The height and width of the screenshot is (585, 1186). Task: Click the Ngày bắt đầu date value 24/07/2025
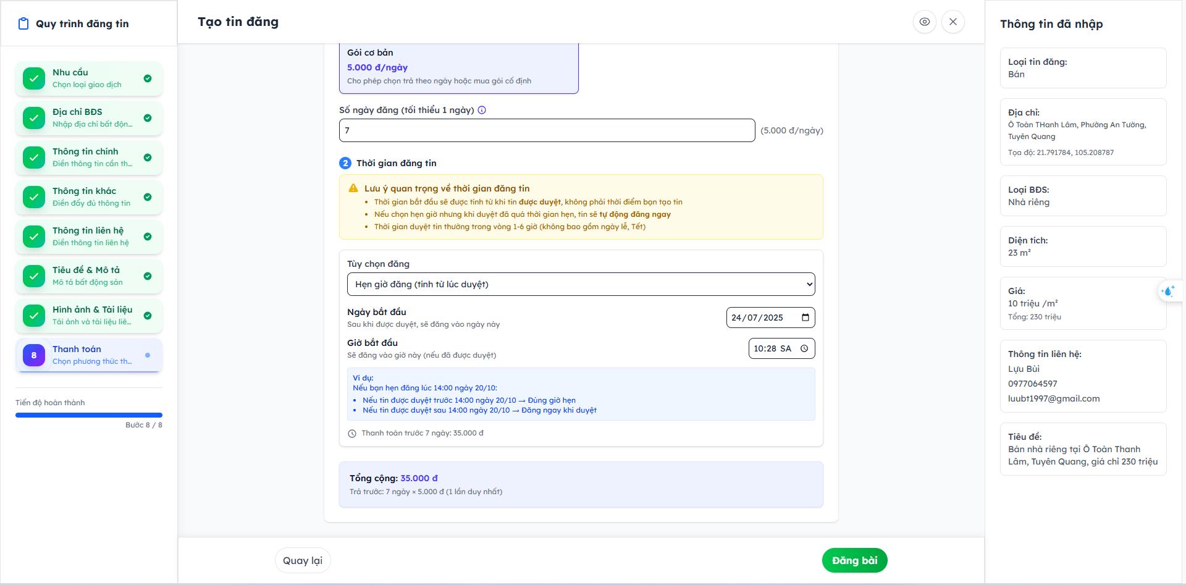click(757, 318)
